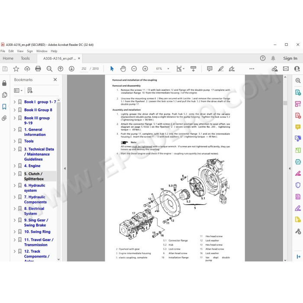
Task: Open the Find text magnifier tool
Action: (49, 68)
